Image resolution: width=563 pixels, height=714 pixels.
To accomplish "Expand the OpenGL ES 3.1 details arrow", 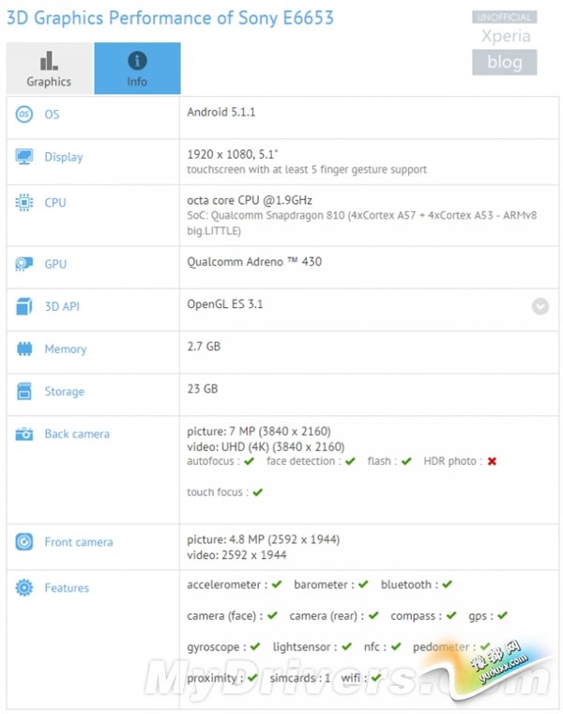I will pos(540,306).
